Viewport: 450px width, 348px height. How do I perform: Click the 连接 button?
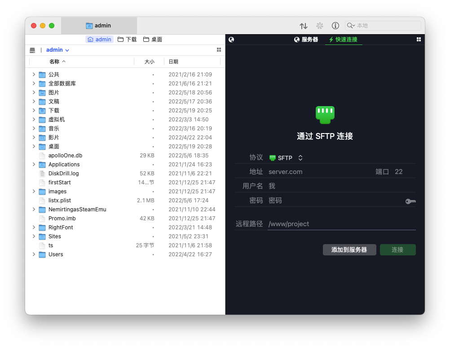tap(397, 250)
